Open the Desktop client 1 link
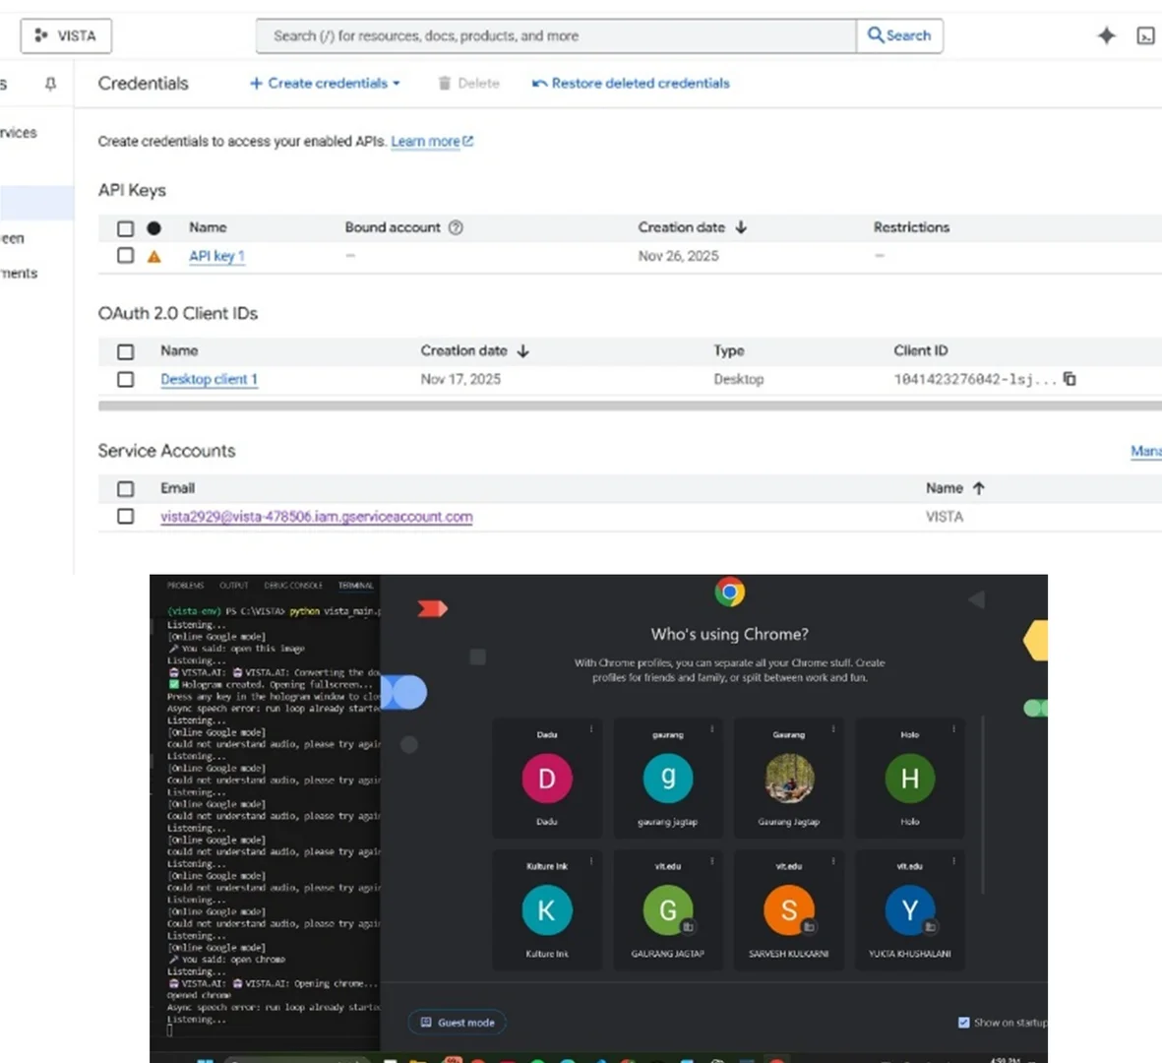Viewport: 1162px width, 1063px height. 209,380
